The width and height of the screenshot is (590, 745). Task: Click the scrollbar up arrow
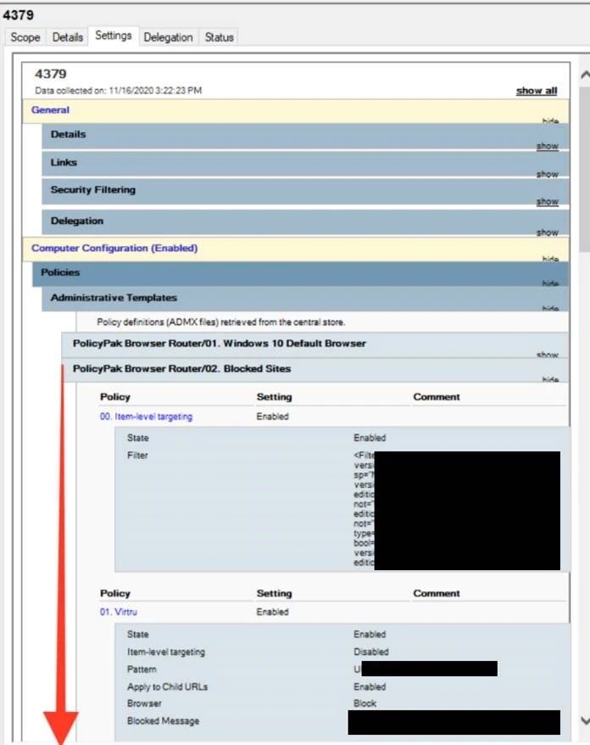(583, 76)
